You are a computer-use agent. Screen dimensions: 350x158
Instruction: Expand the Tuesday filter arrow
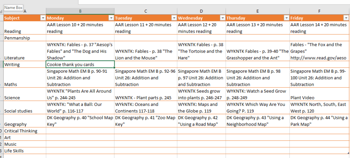[x=174, y=18]
